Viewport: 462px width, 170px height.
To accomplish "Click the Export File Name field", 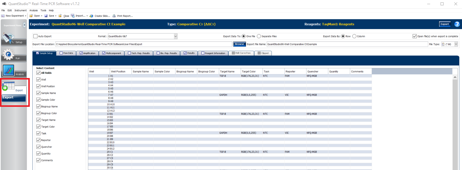I will coord(347,44).
